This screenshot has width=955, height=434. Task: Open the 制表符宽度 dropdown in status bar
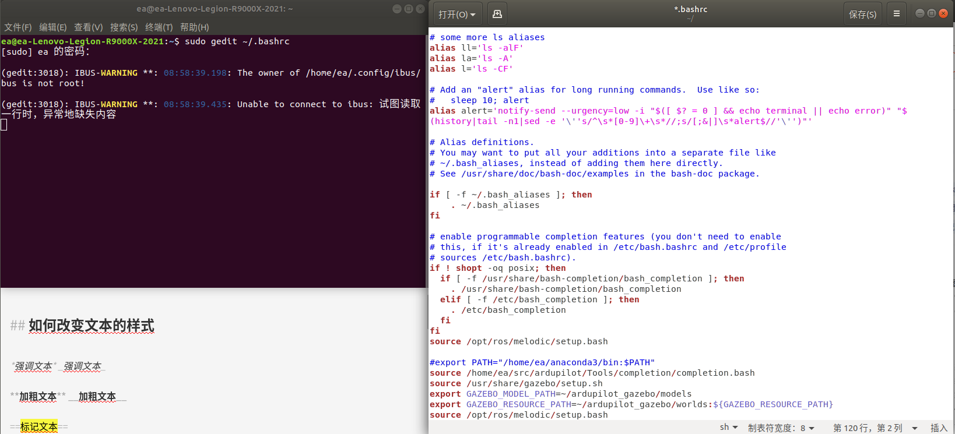[781, 428]
